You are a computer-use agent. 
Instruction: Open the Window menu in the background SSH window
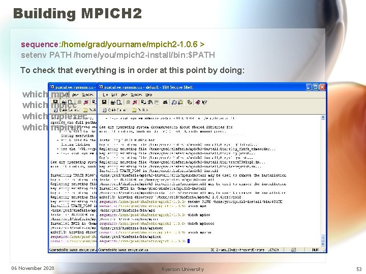coord(87,94)
